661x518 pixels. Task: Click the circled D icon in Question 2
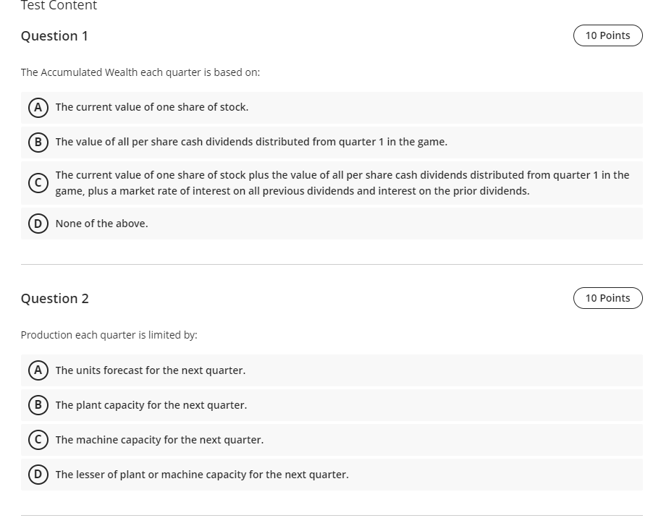tap(38, 474)
